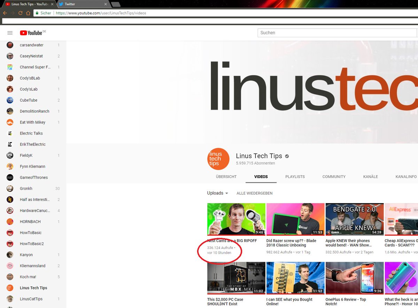Open Electric Talks channel avatar
418x308 pixels.
tap(10, 133)
